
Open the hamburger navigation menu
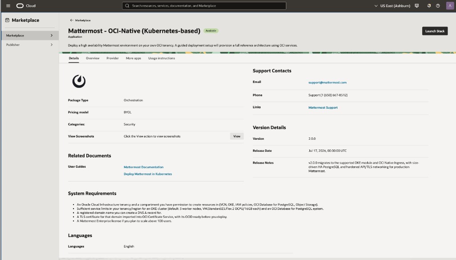click(x=8, y=6)
